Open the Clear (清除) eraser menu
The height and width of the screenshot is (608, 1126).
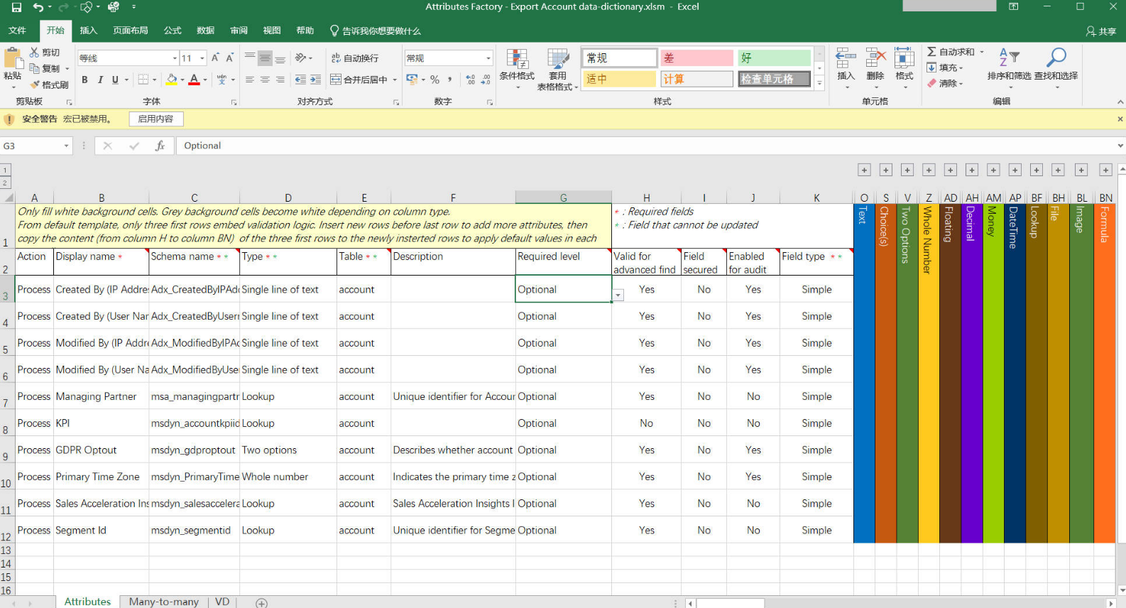(944, 83)
